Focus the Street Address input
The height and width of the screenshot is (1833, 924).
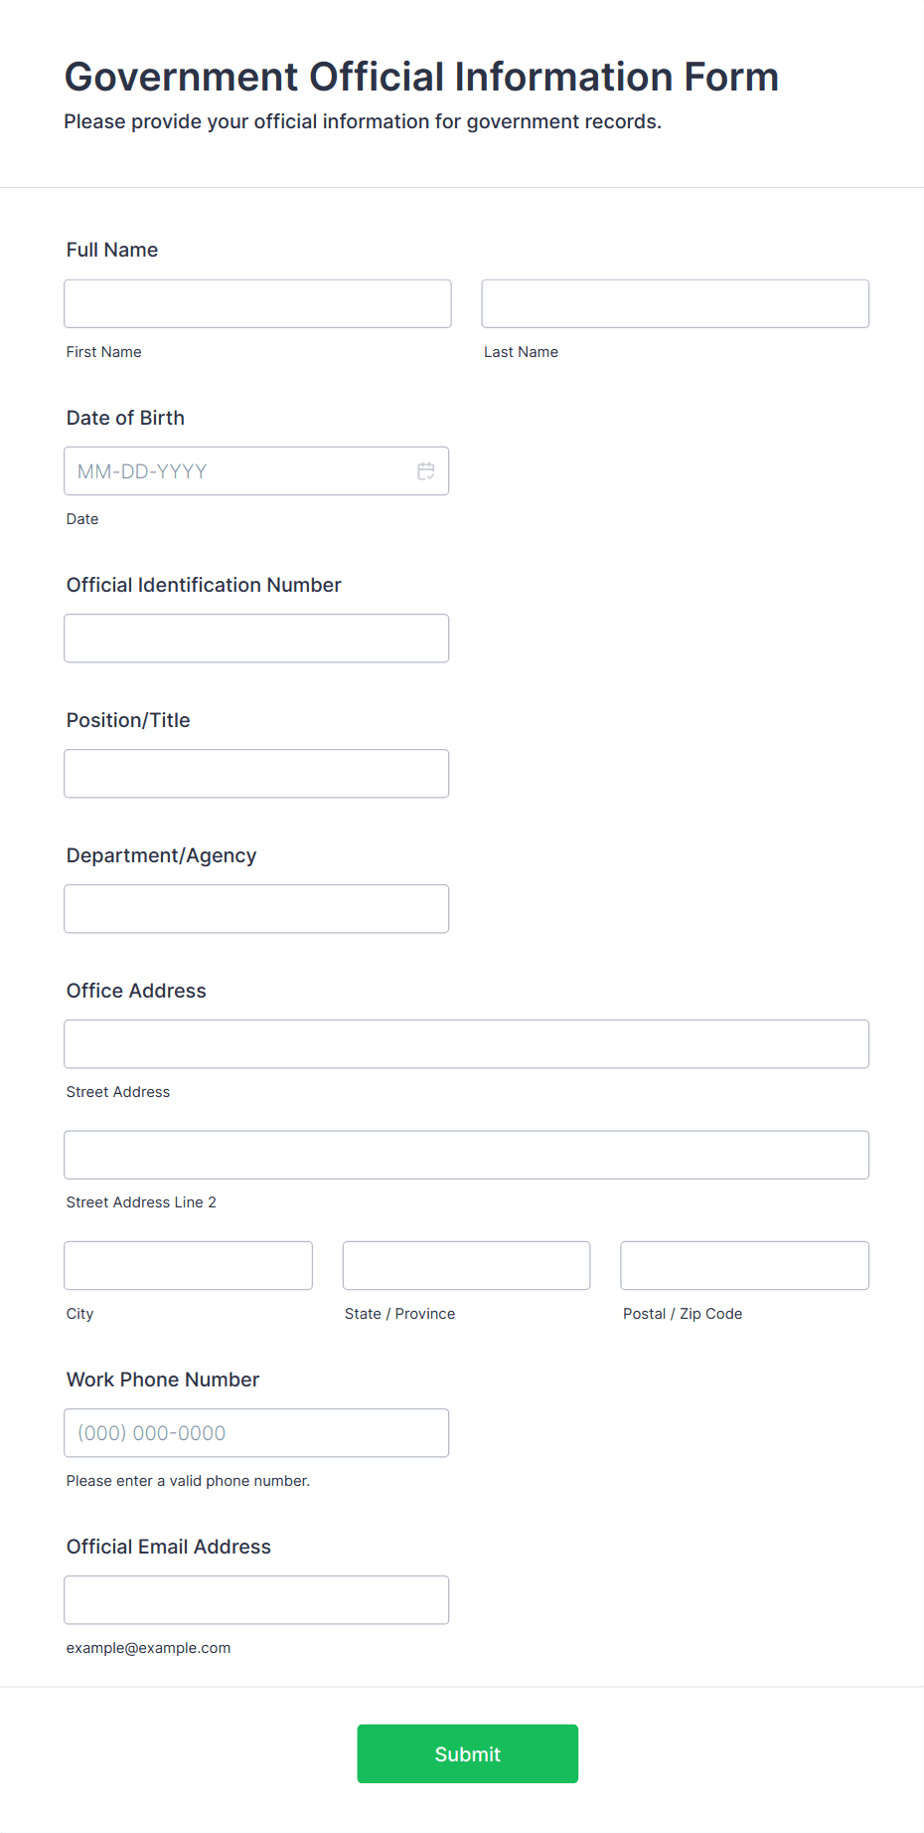tap(467, 1044)
